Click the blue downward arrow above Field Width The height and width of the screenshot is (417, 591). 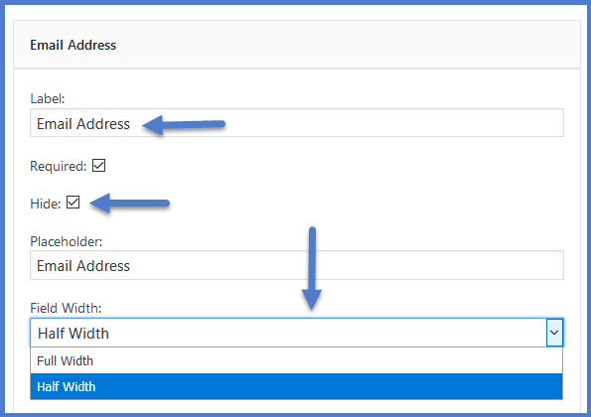(x=312, y=268)
